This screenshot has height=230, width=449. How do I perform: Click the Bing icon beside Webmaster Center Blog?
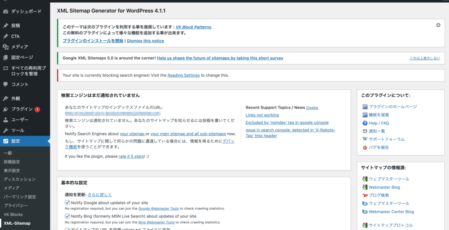click(365, 212)
